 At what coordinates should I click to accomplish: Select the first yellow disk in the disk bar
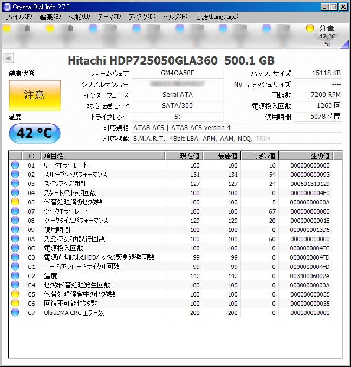coord(6,29)
